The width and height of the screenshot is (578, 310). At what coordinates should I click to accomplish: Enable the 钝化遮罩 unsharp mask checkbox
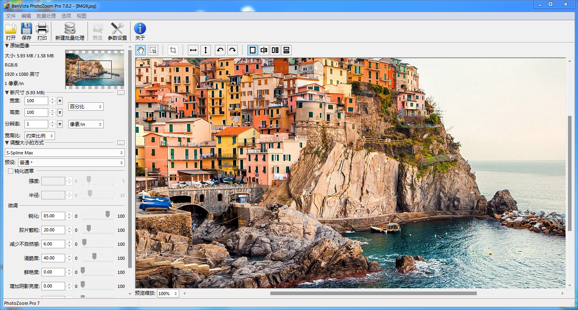[x=10, y=171]
